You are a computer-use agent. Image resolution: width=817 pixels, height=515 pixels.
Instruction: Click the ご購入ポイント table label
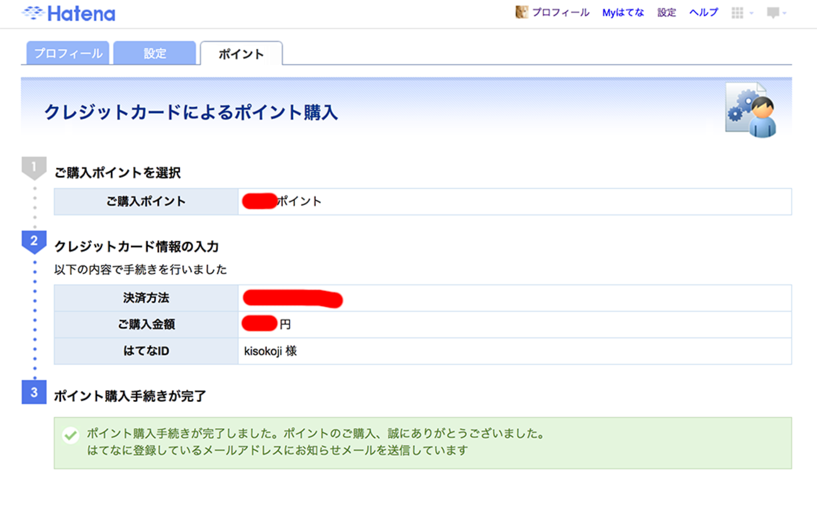pos(146,202)
